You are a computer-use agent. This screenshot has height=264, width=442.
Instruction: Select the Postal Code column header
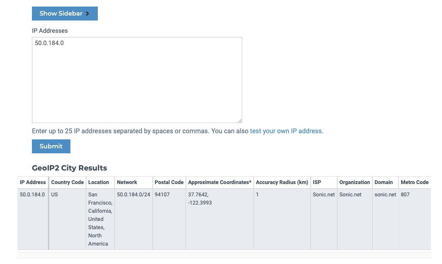(169, 182)
